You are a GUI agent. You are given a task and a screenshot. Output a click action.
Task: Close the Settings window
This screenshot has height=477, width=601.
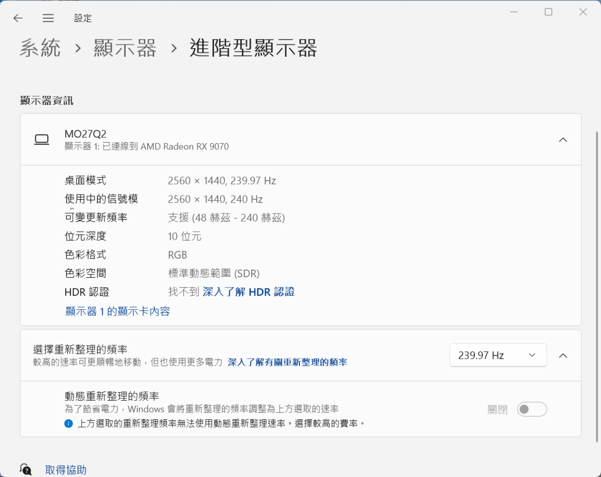[x=583, y=12]
